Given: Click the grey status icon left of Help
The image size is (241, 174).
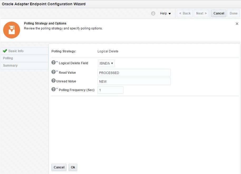Looking at the screenshot, I should (153, 13).
